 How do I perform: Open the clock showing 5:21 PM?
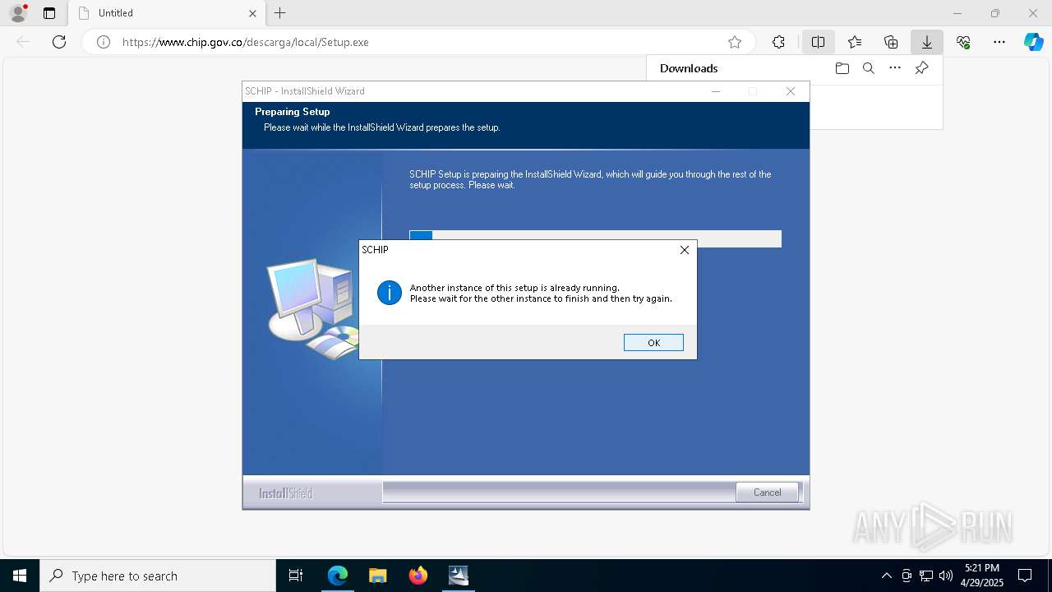[982, 576]
